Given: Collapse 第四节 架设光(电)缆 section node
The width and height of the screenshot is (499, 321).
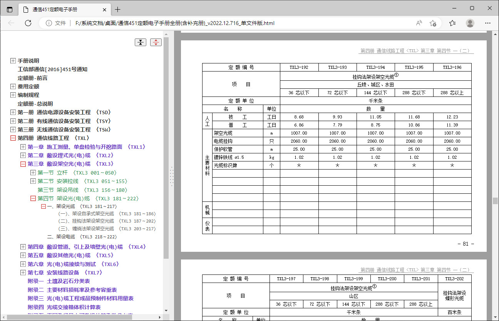Looking at the screenshot, I should [33, 199].
